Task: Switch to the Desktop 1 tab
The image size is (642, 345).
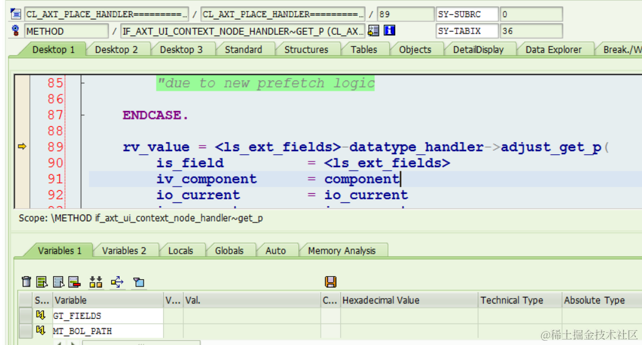Action: click(54, 49)
